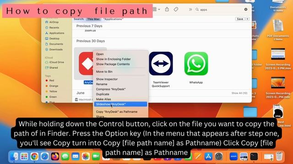Expand the toolbar overflow double-chevron
Image resolution: width=293 pixels, height=164 pixels.
pos(190,10)
